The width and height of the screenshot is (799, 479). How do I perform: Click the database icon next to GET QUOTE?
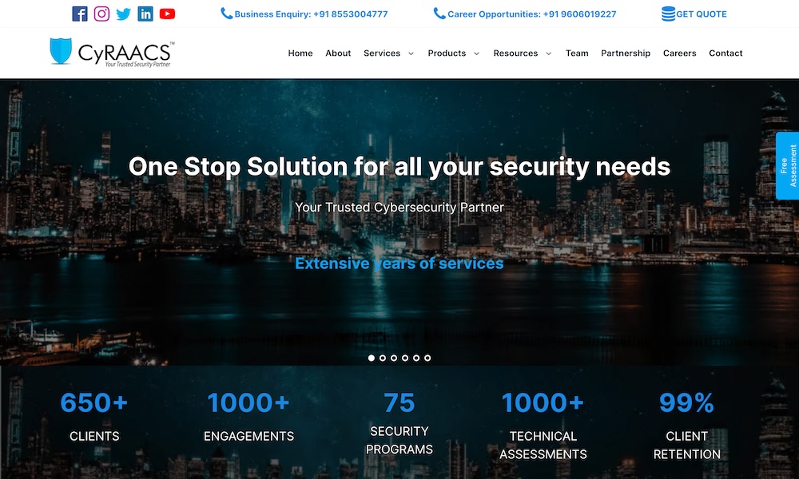point(668,14)
